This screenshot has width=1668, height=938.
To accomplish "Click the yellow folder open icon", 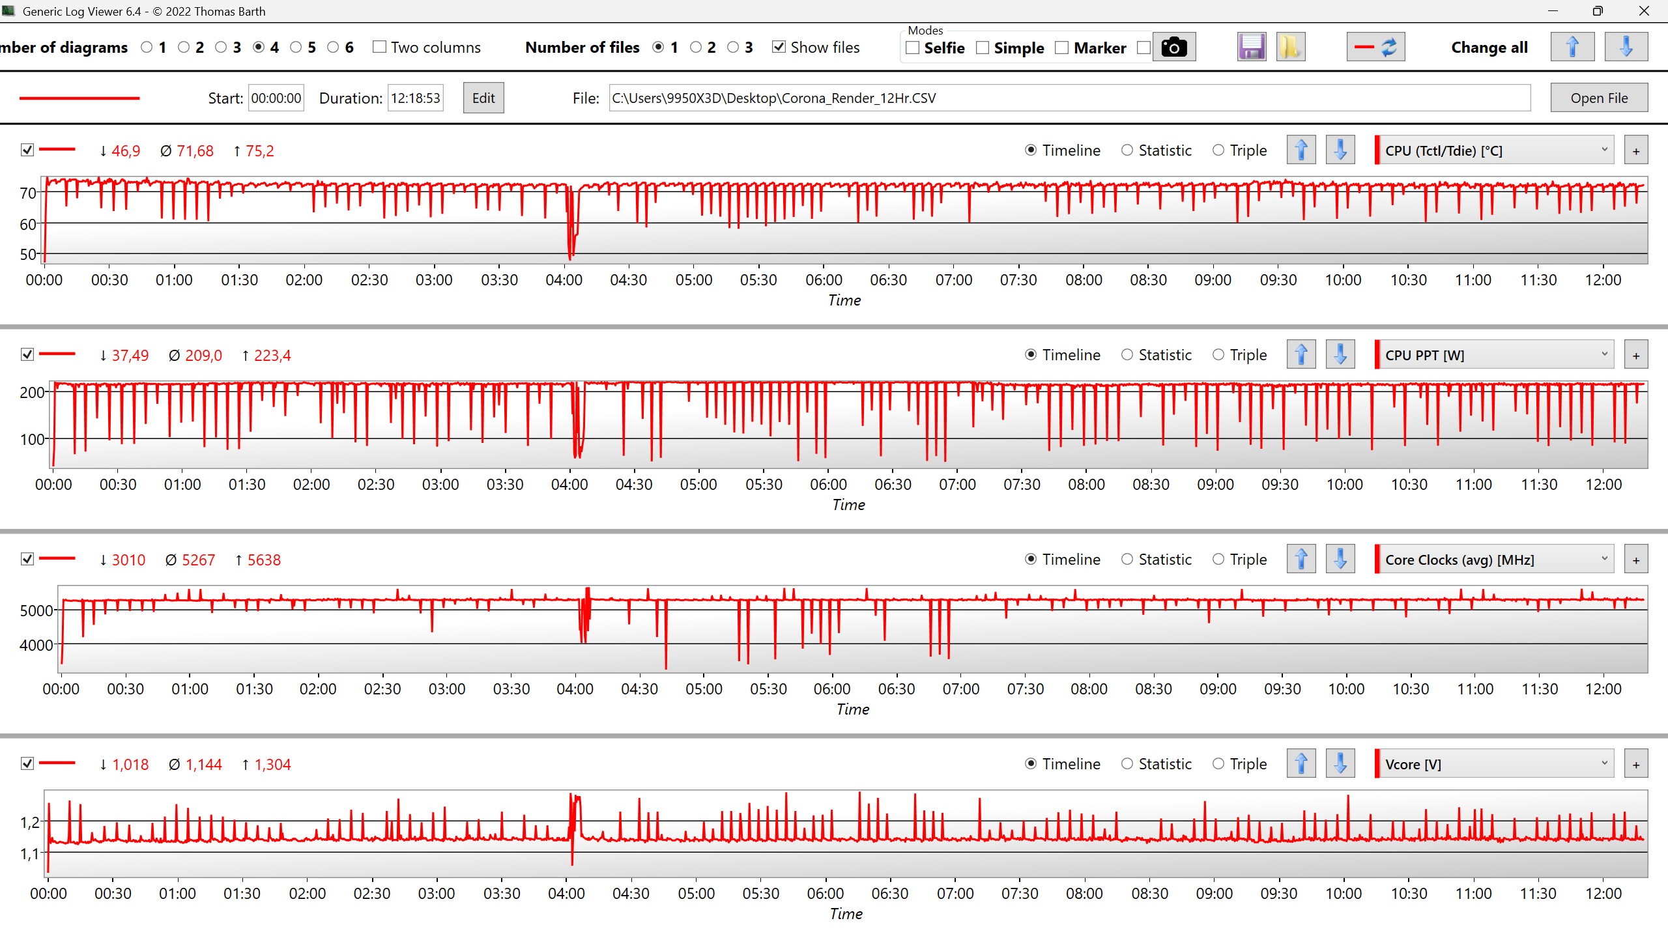I will click(1290, 47).
